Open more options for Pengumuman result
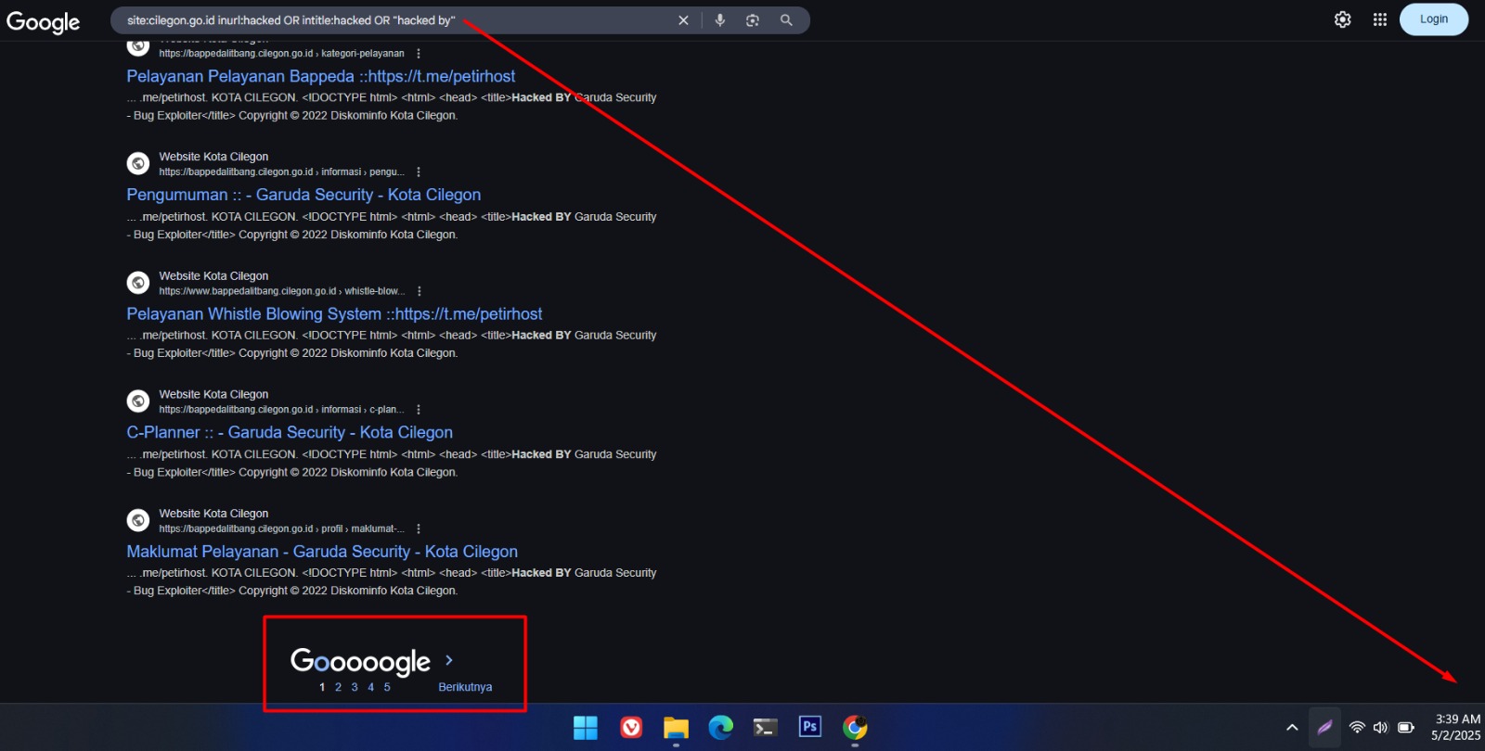Viewport: 1485px width, 751px height. point(419,172)
